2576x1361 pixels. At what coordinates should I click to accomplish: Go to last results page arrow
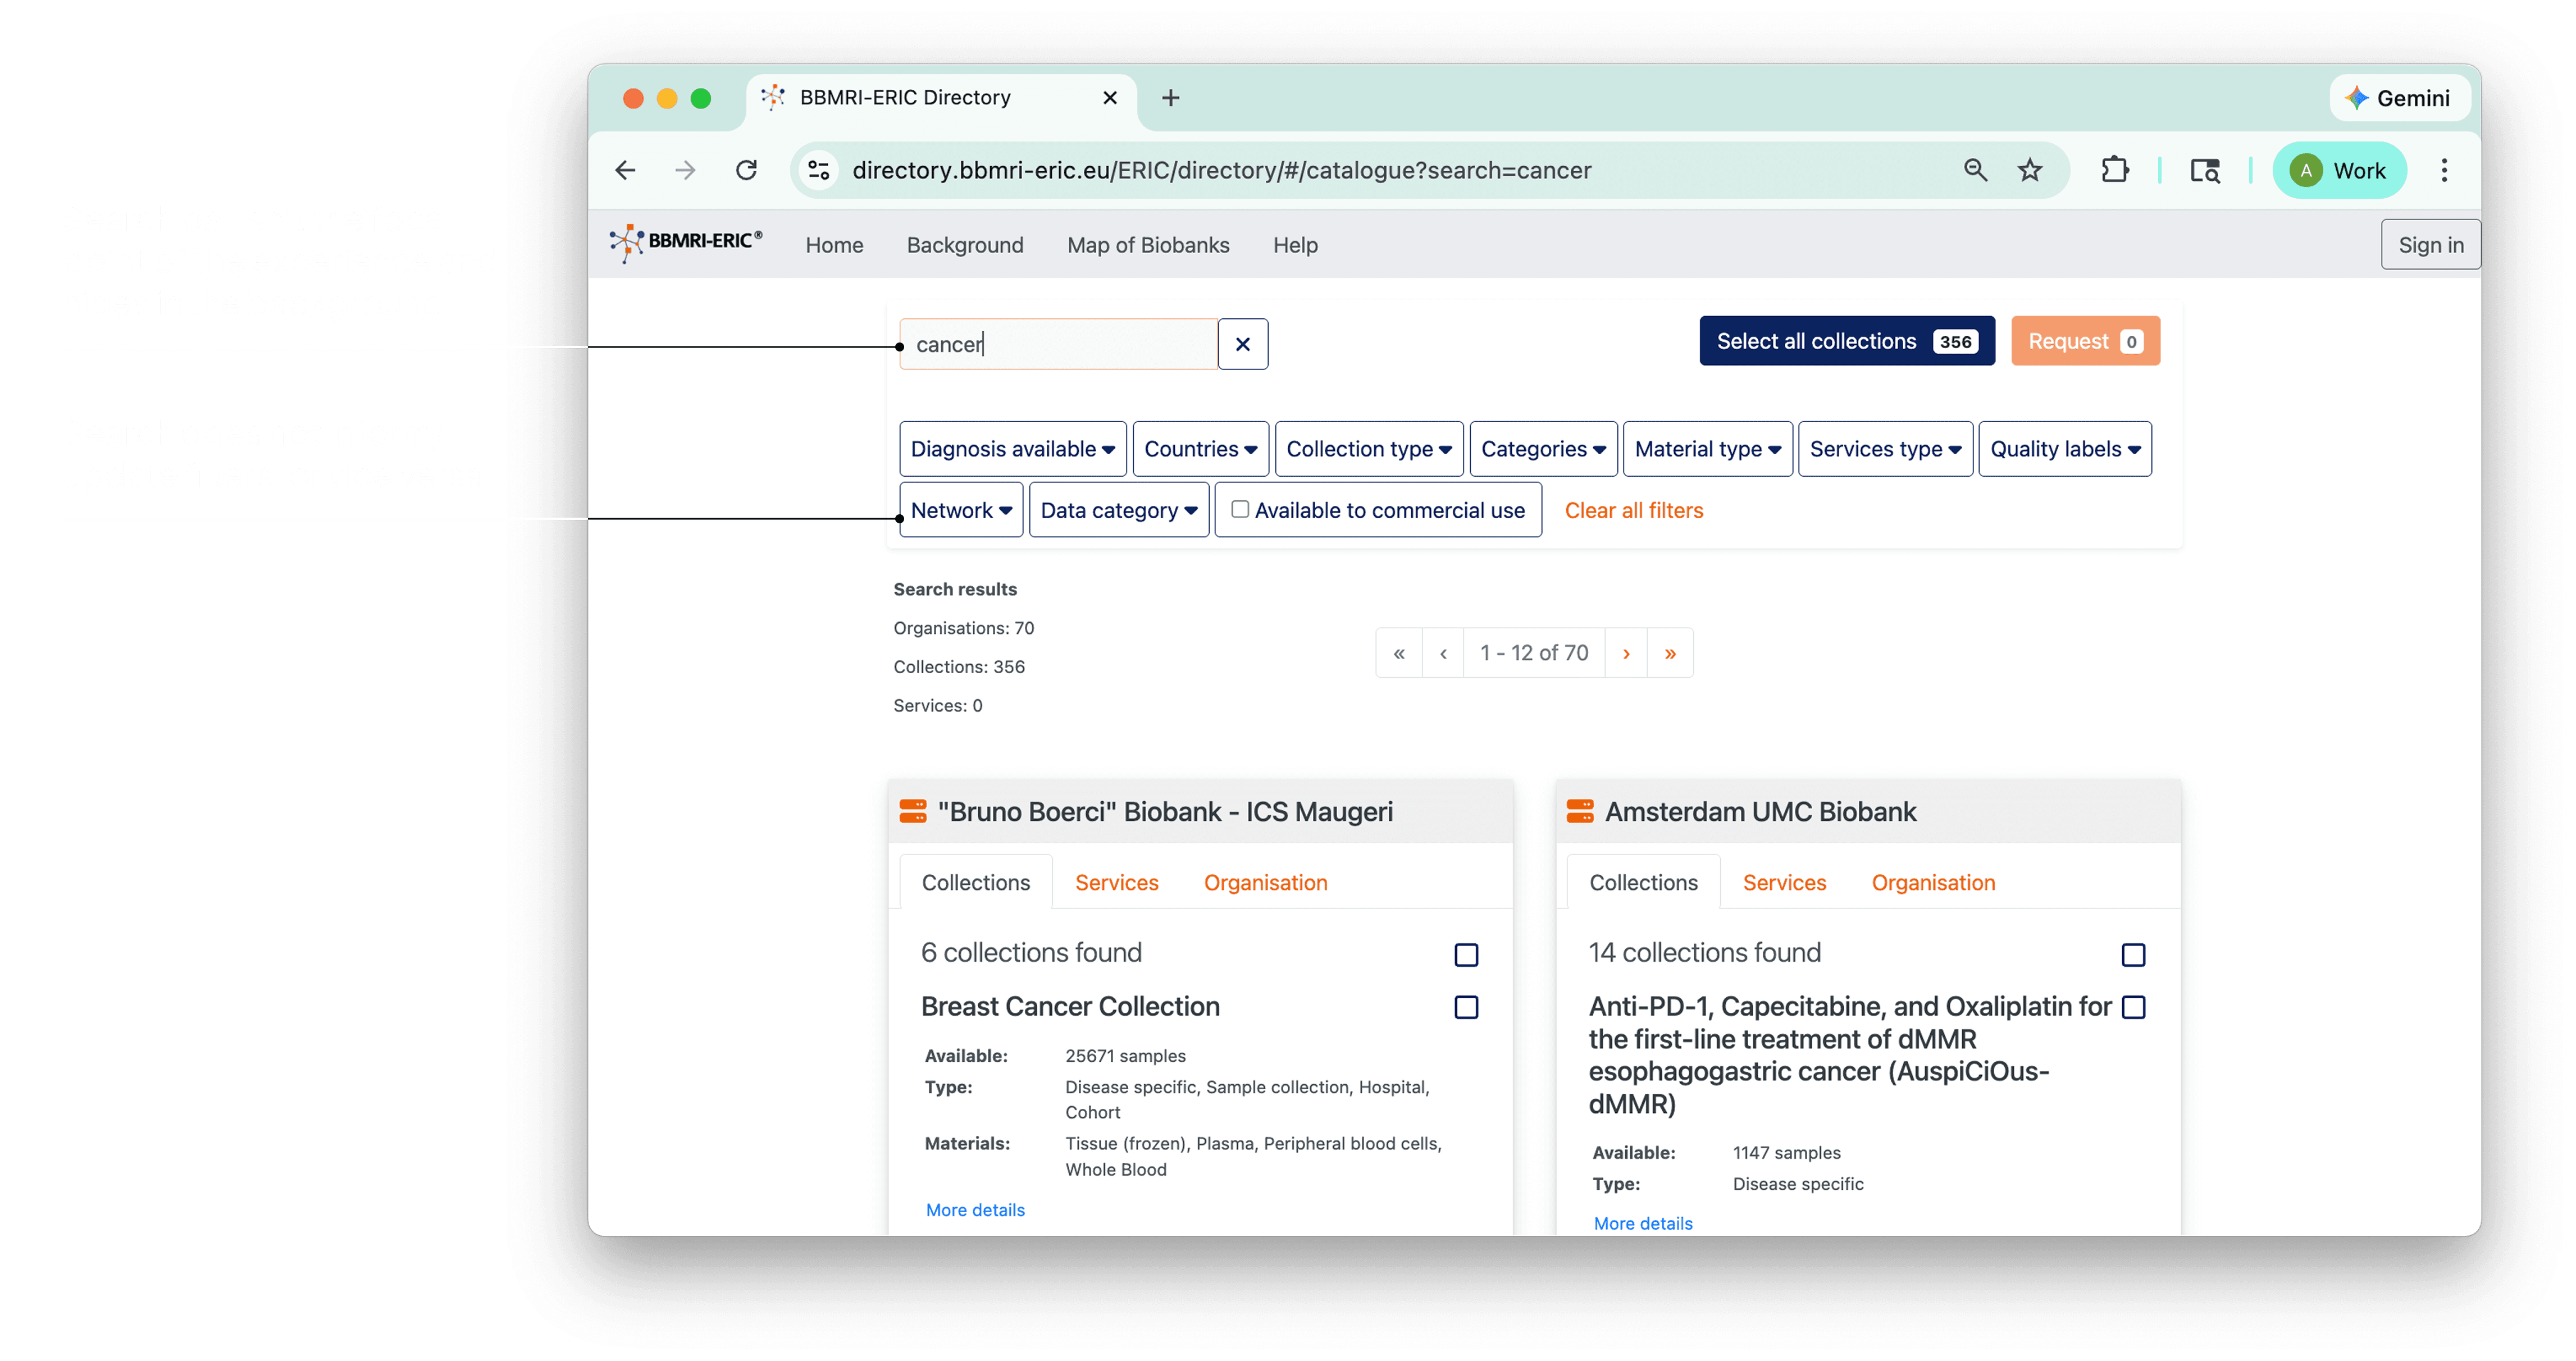pos(1670,653)
